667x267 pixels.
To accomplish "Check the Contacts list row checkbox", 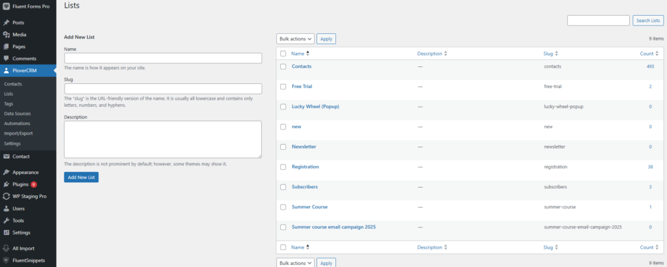I will pos(283,66).
